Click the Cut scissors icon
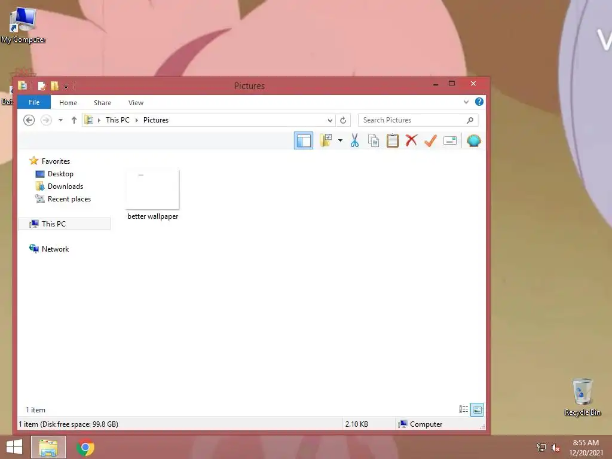 tap(354, 140)
